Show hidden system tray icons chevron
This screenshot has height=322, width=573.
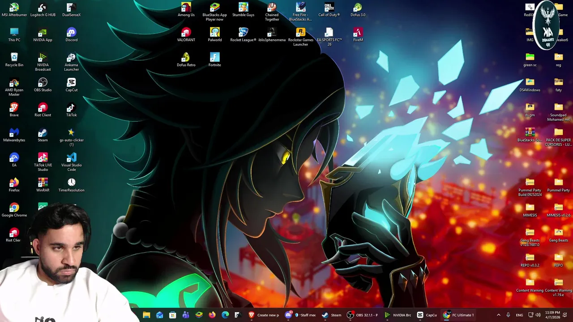click(x=499, y=315)
